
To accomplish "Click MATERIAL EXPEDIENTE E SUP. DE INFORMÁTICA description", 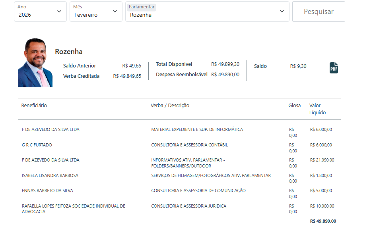I will click(197, 129).
